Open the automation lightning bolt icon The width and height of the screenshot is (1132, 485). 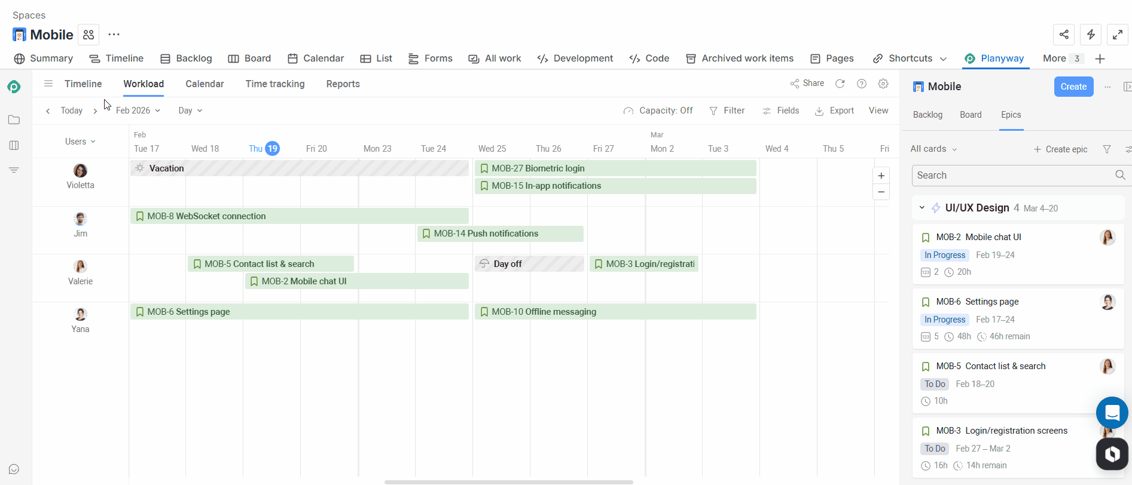(1091, 35)
